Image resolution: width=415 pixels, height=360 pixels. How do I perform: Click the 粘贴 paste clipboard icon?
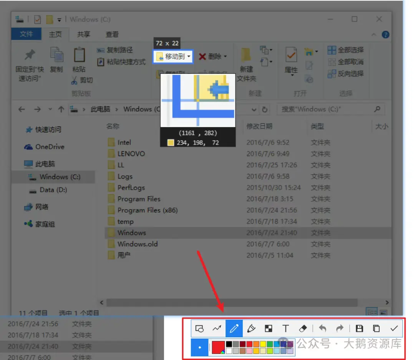pos(79,54)
